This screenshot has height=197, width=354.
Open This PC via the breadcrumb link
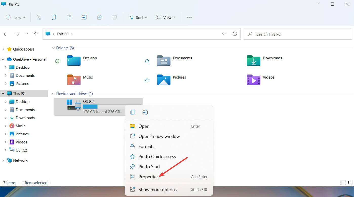pos(62,34)
